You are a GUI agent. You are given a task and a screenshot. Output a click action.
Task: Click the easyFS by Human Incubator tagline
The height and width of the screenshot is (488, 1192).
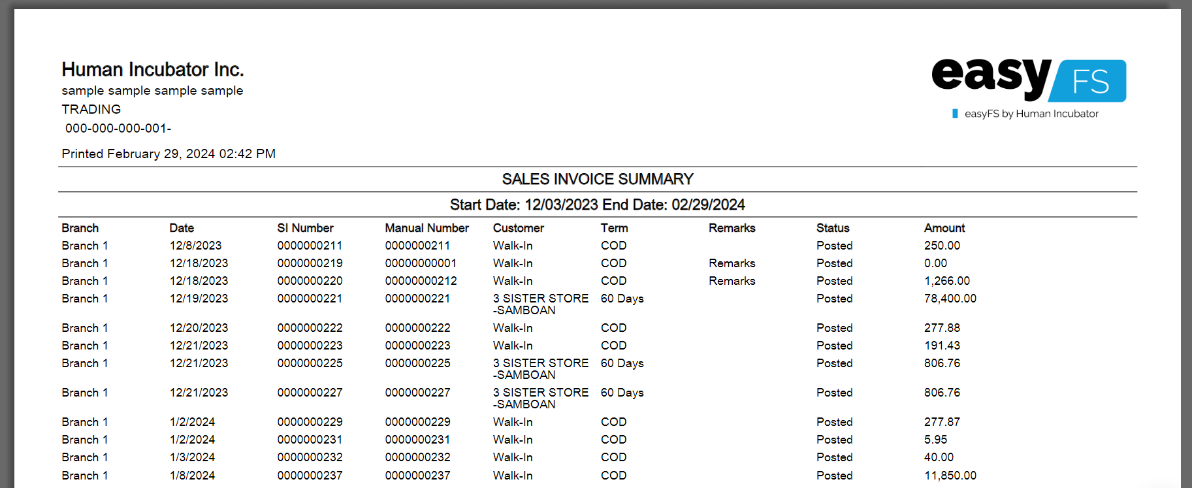point(1031,114)
